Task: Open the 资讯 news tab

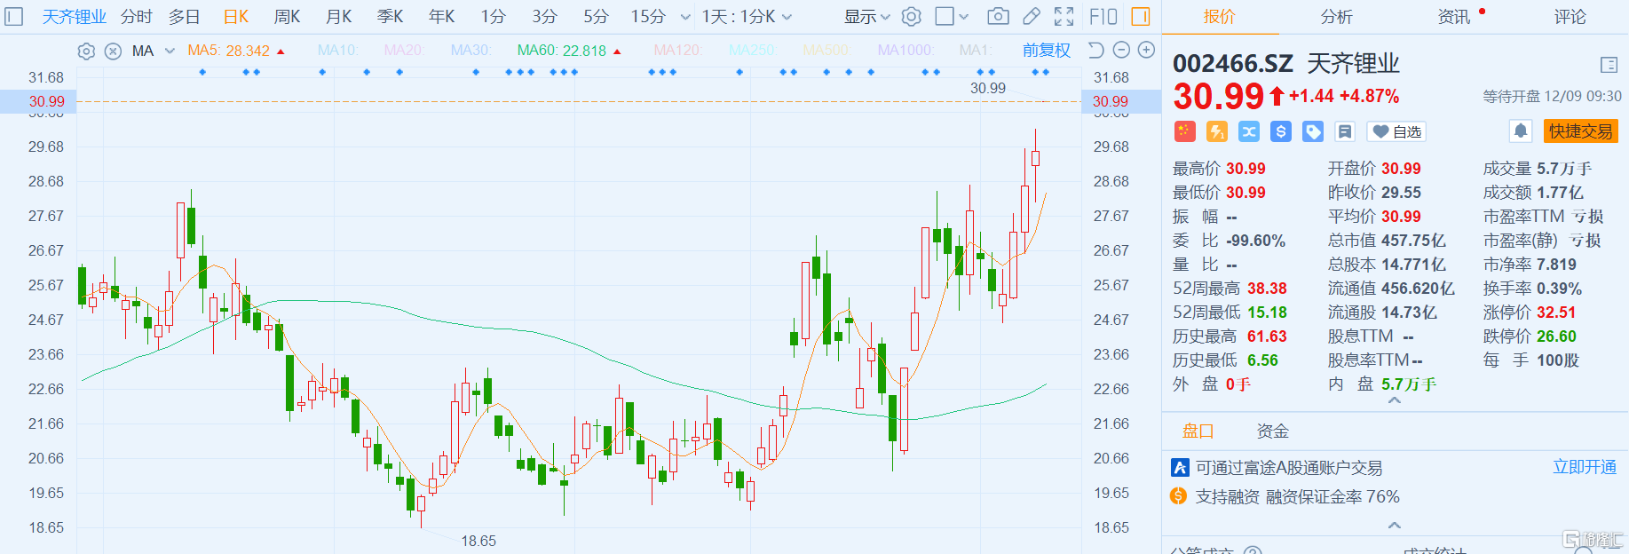Action: [1453, 17]
